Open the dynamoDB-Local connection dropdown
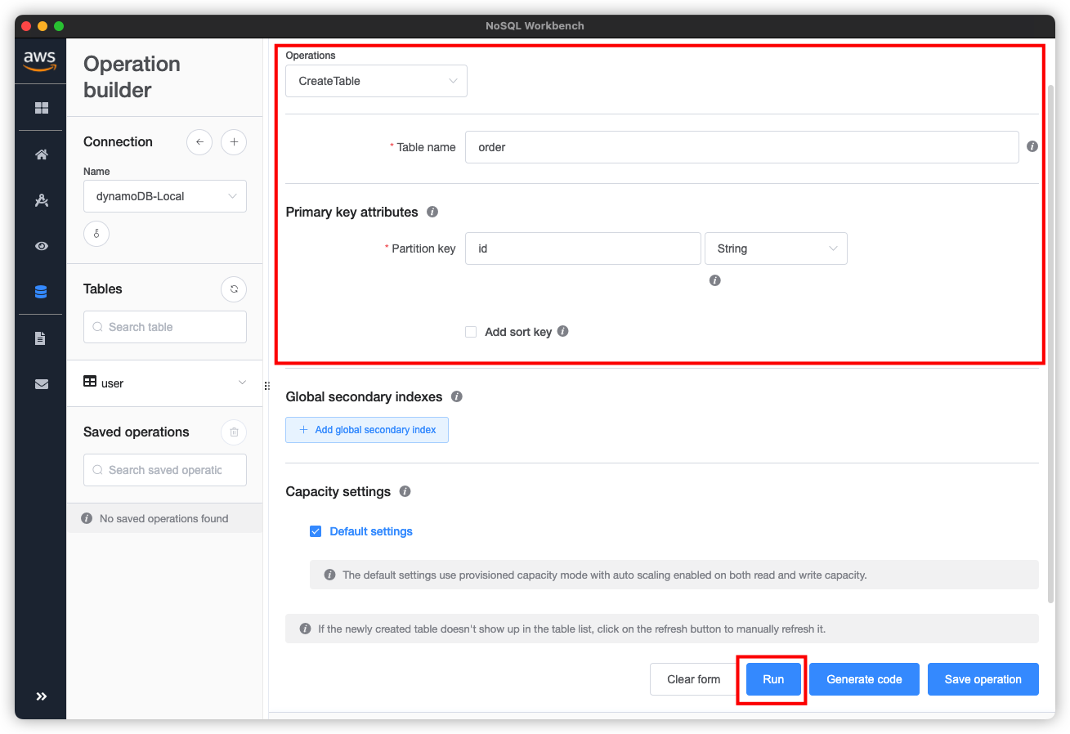Screen dimensions: 1070x734 [165, 196]
